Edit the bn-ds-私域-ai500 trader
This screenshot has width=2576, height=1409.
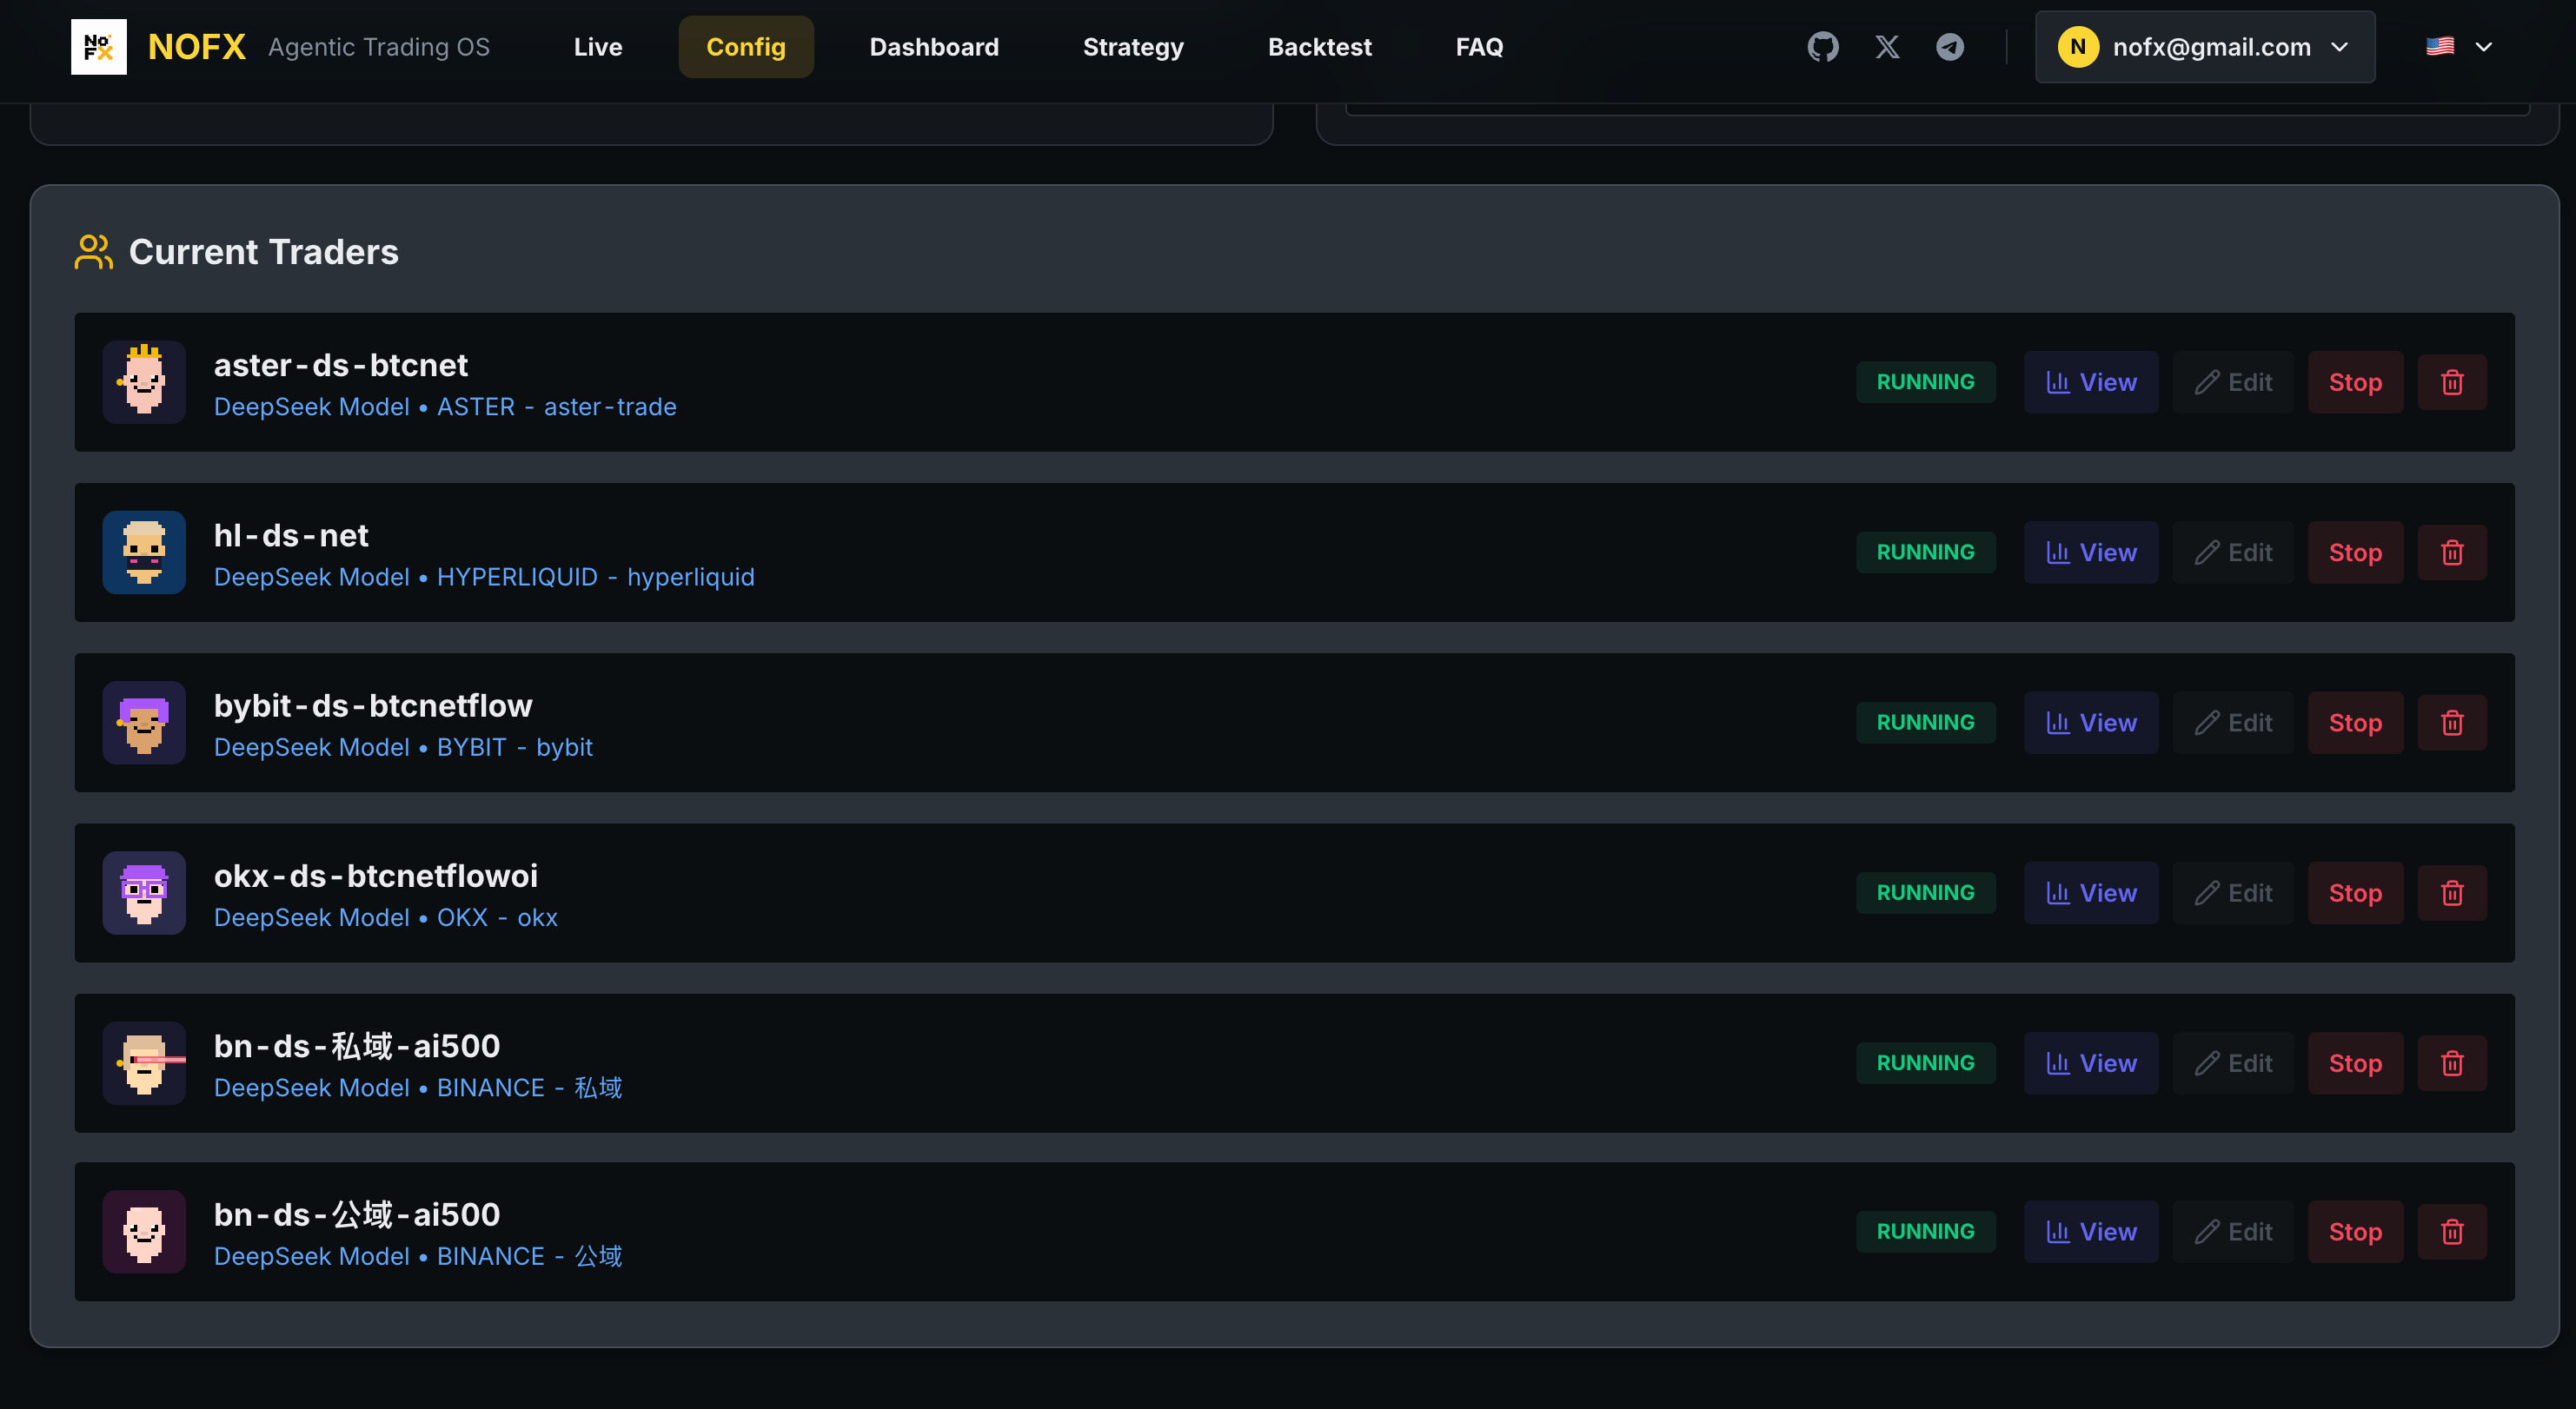(2234, 1062)
